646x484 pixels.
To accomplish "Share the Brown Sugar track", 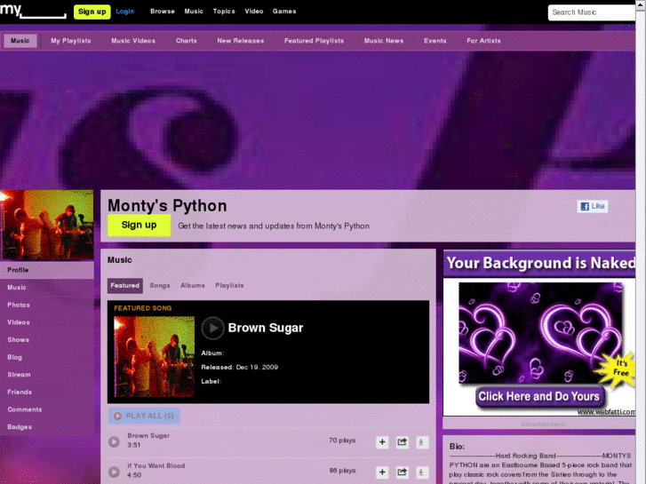I will (402, 442).
